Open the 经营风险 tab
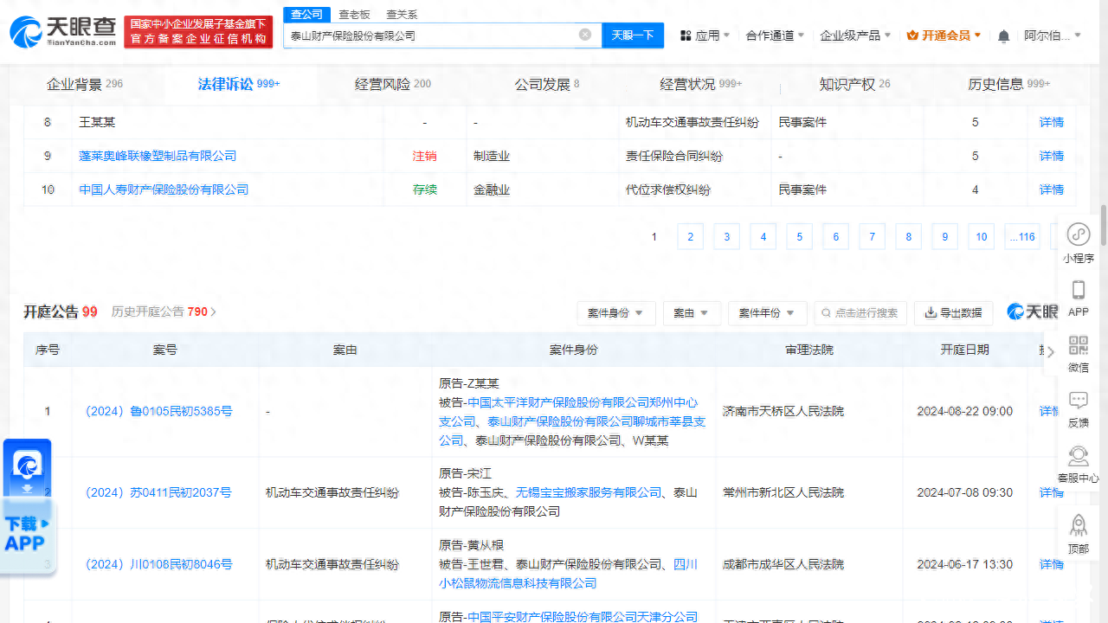Viewport: 1108px width, 623px height. click(393, 84)
